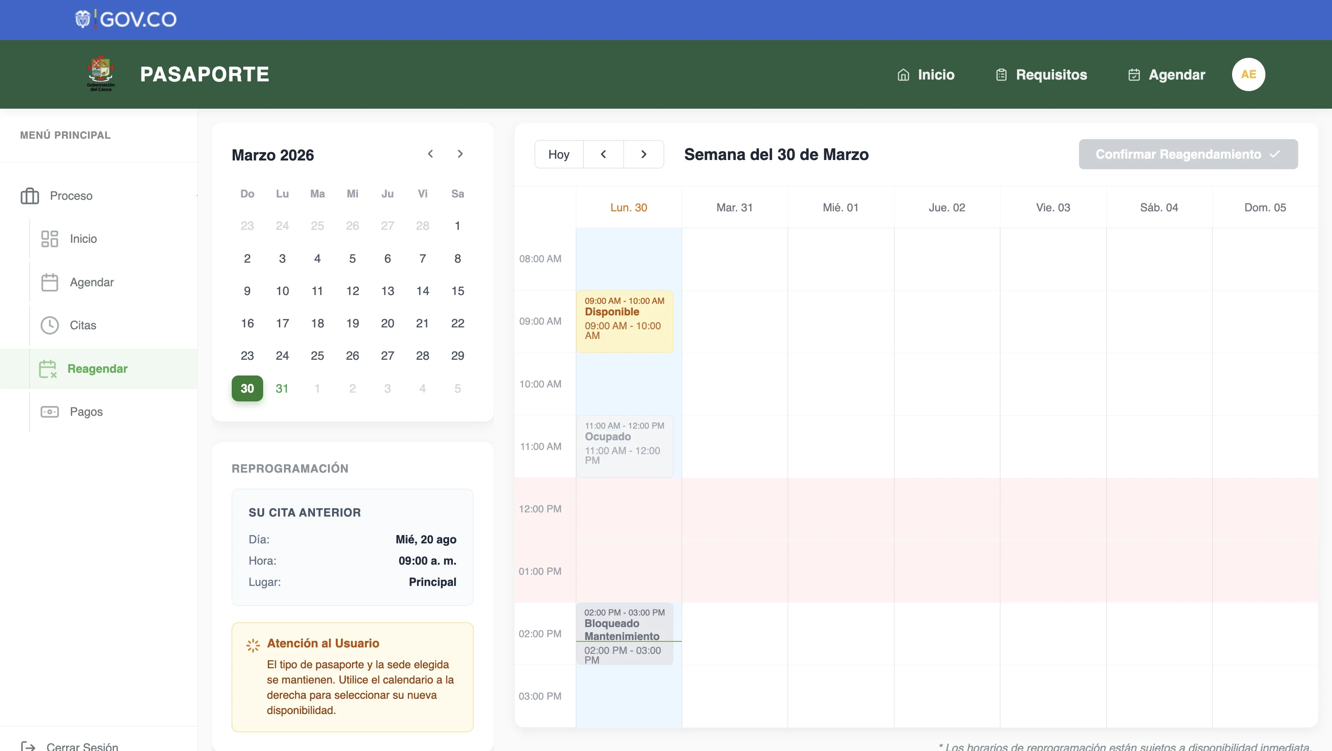Click the Inicio grid icon in sidebar

pos(49,239)
